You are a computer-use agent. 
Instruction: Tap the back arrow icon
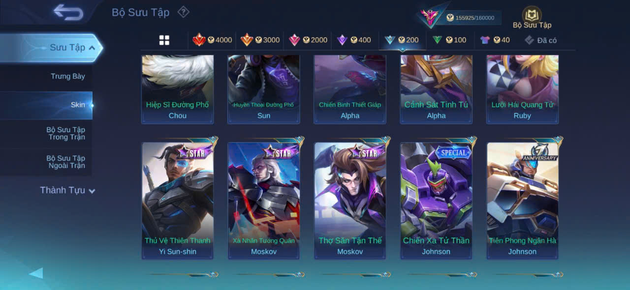(x=68, y=12)
